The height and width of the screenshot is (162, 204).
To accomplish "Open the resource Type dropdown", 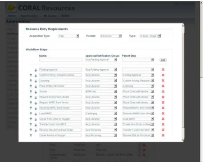I will coord(150,36).
